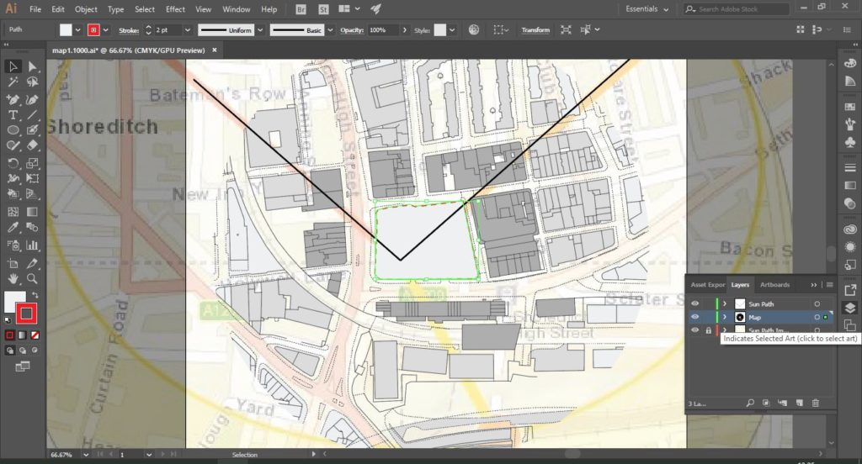
Task: Hide the Map layer
Action: (694, 317)
